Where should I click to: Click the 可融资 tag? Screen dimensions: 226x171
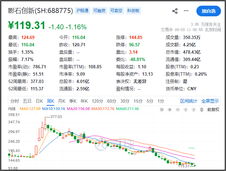tap(99, 11)
